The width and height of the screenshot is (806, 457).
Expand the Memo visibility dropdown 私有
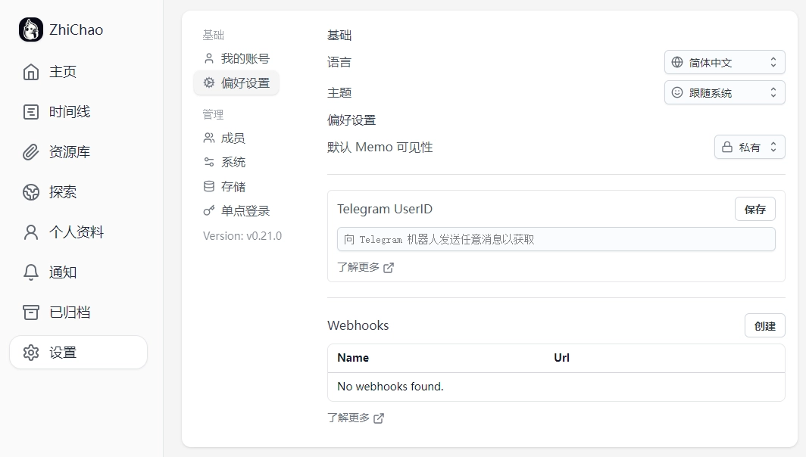749,147
